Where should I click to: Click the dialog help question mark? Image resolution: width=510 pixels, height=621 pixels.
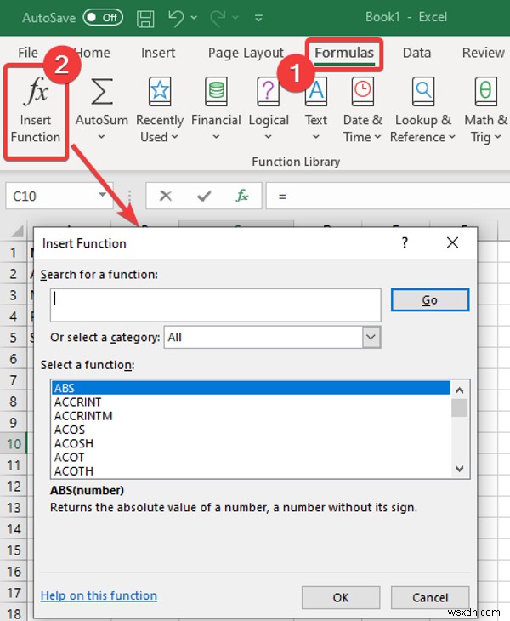point(405,242)
